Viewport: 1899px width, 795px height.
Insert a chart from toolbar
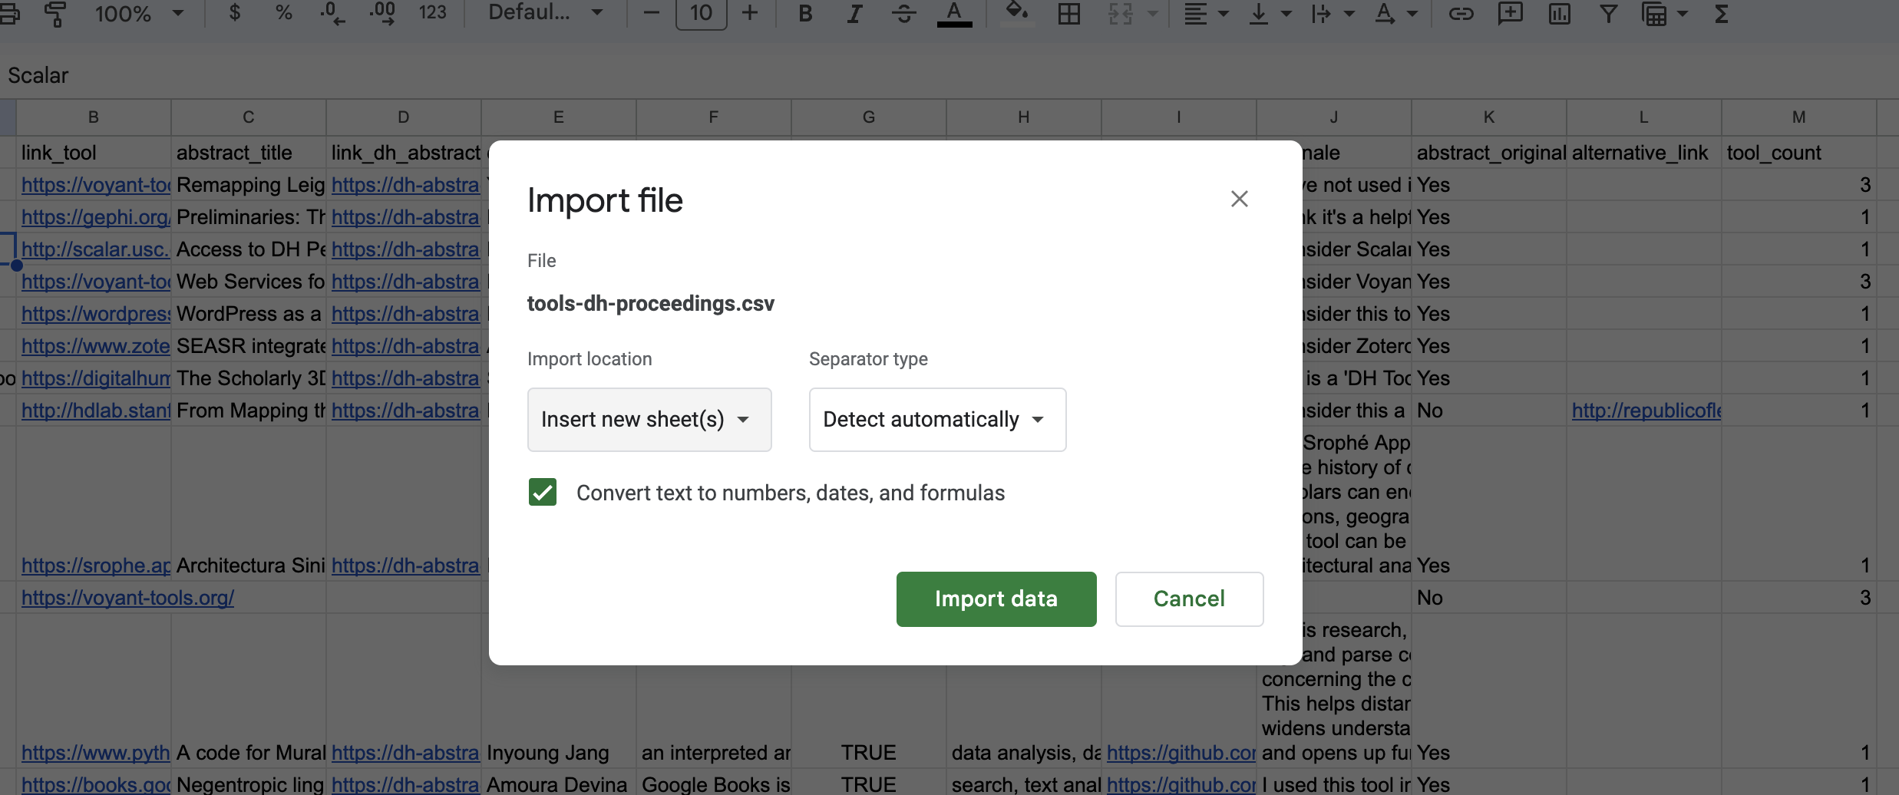(1559, 14)
